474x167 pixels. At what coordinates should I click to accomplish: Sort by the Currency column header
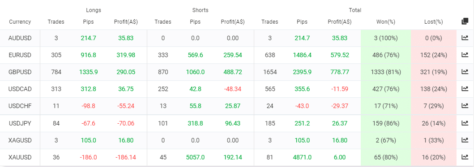coord(20,22)
